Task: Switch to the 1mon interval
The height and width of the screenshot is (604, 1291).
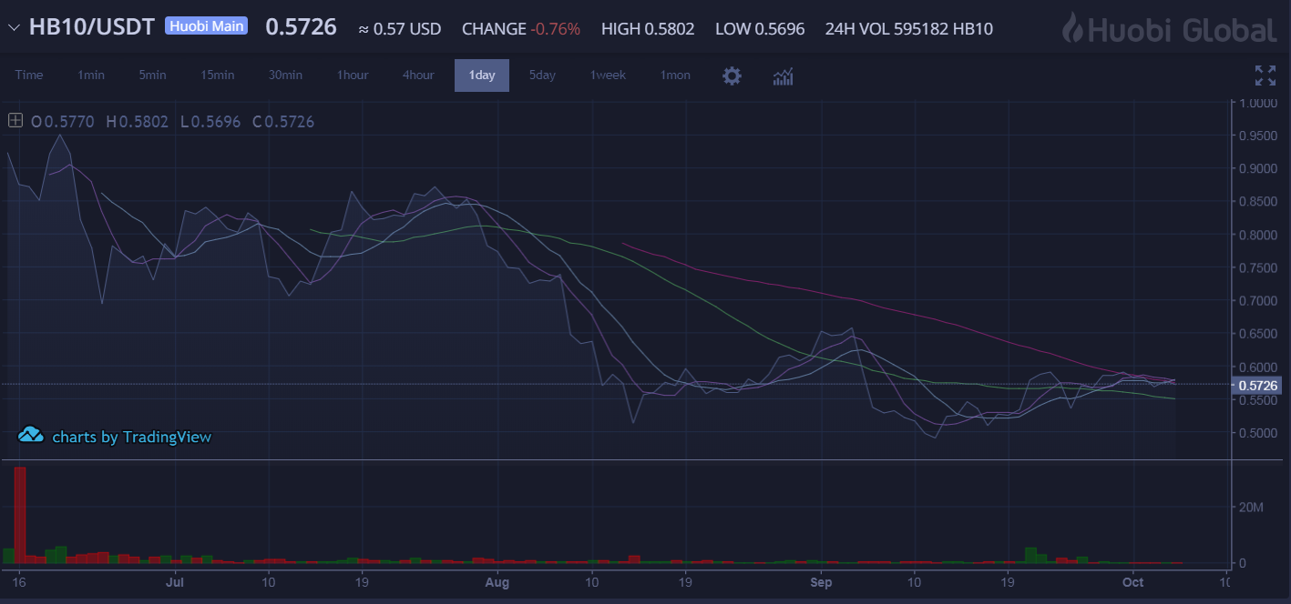Action: (x=675, y=75)
